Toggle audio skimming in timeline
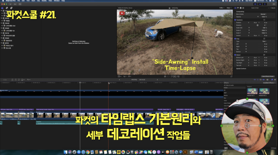The image size is (278, 155). [258, 80]
